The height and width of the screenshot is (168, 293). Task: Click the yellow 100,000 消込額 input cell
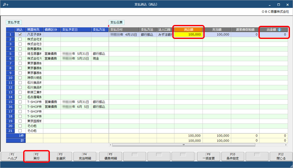[188, 35]
